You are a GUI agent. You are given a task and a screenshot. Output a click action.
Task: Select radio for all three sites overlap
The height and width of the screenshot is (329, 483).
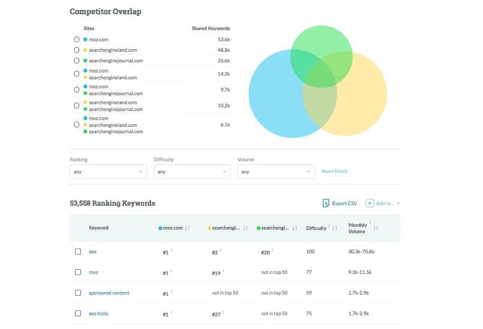[x=77, y=125]
